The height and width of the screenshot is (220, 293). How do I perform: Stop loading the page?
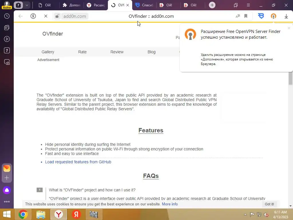pyautogui.click(x=45, y=16)
